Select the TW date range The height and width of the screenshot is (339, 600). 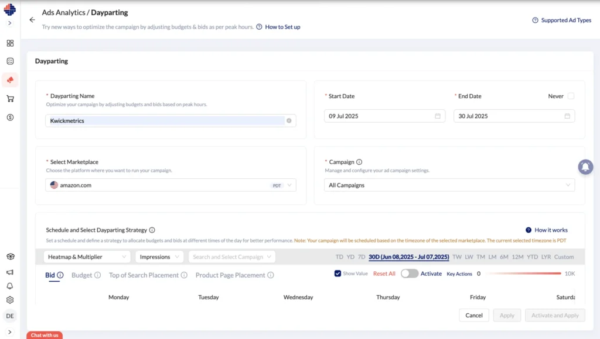[x=457, y=257]
